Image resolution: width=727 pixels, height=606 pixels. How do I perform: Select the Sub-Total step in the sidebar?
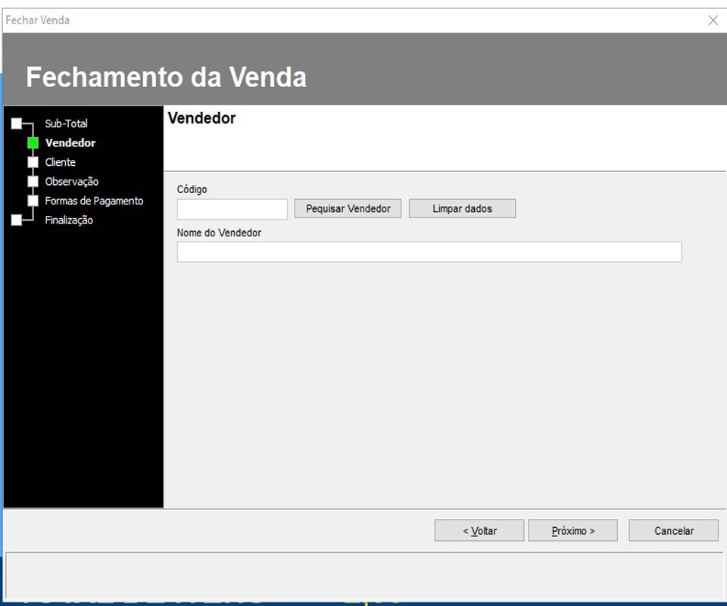pos(66,123)
